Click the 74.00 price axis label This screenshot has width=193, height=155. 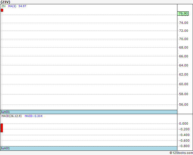(184, 23)
